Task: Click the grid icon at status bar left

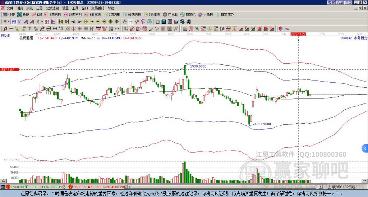Action: pos(3,187)
